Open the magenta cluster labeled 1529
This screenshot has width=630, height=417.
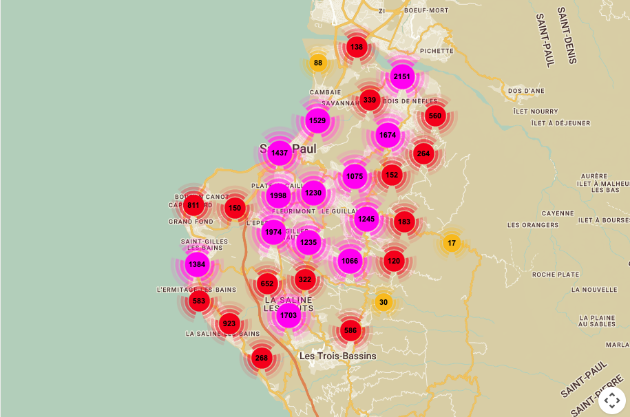coord(317,121)
